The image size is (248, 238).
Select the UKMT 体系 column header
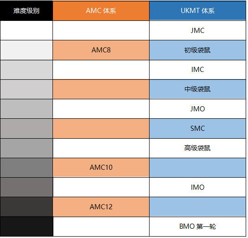click(x=198, y=11)
